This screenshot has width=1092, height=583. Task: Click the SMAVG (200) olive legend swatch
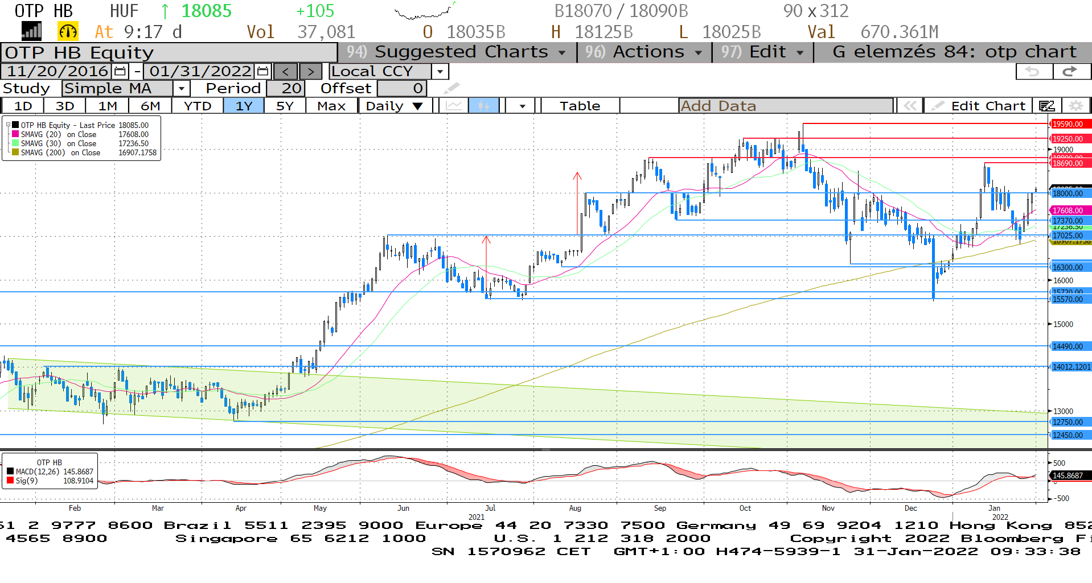tap(15, 152)
